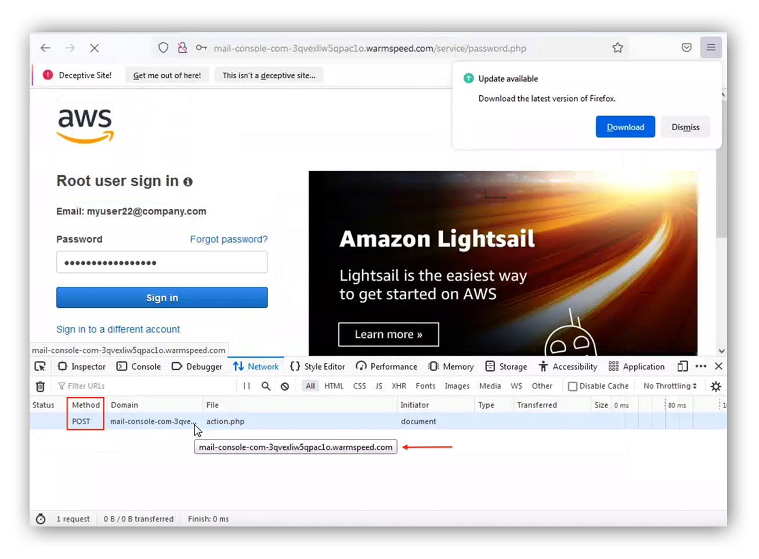Open the Application tab

[x=637, y=366]
